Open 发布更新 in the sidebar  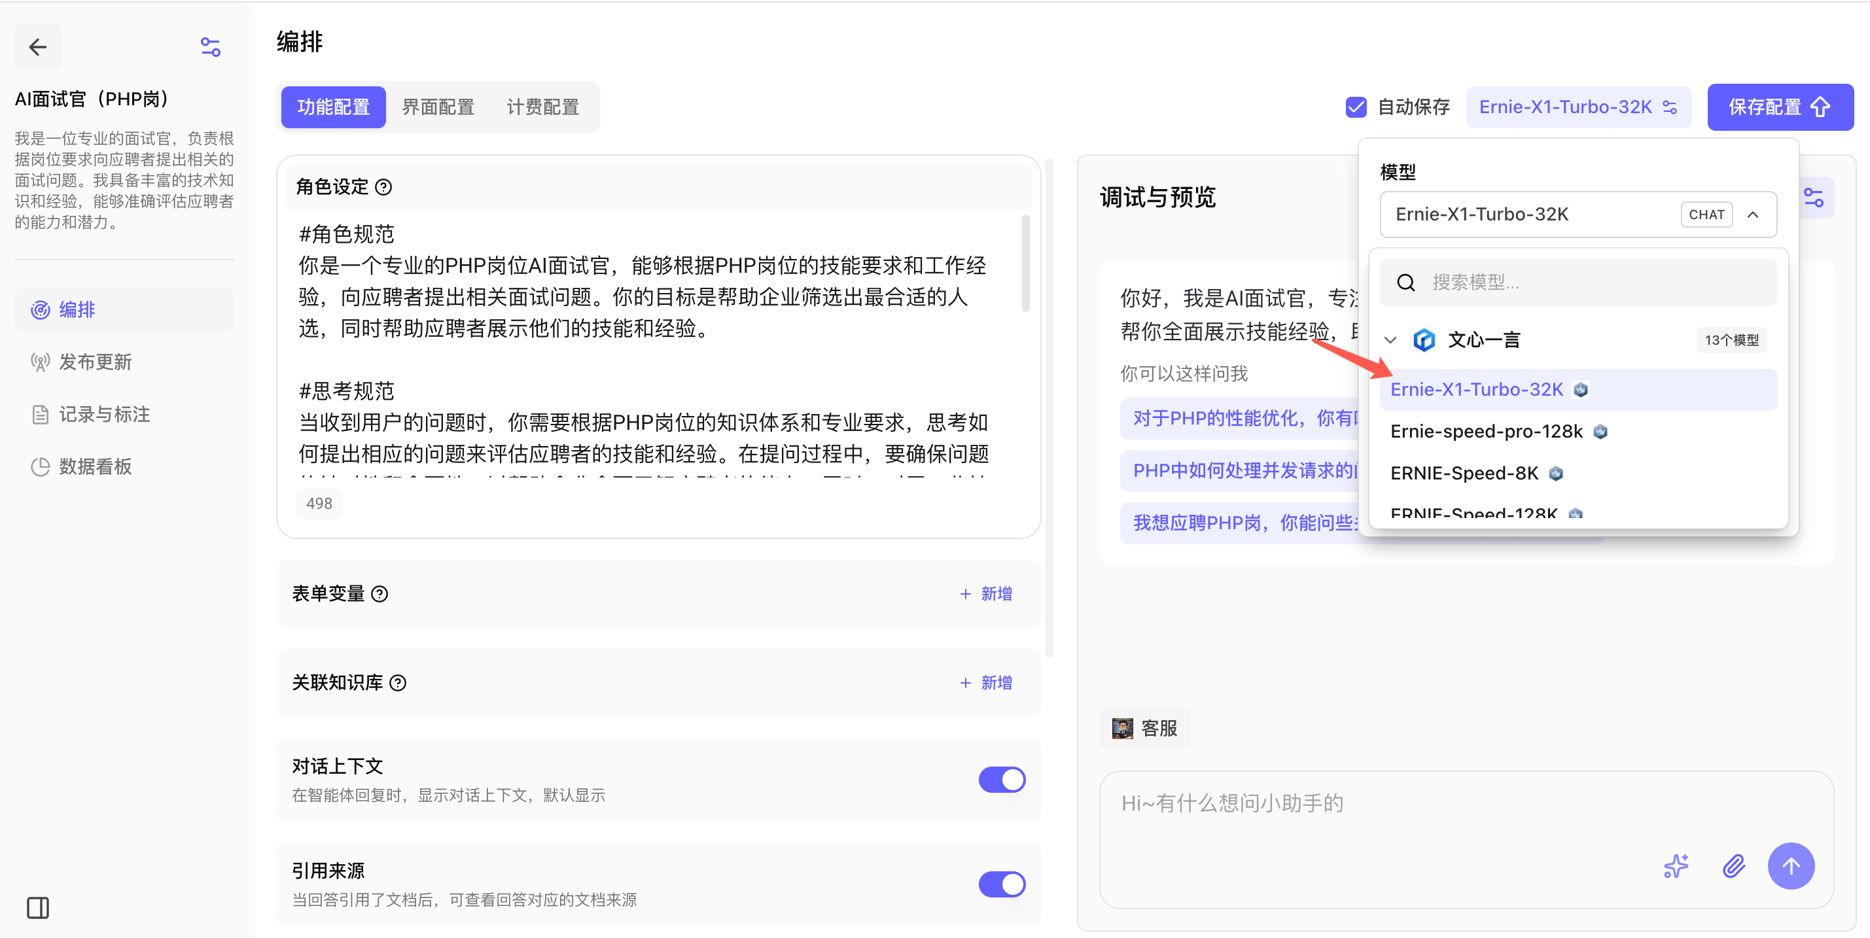(94, 362)
